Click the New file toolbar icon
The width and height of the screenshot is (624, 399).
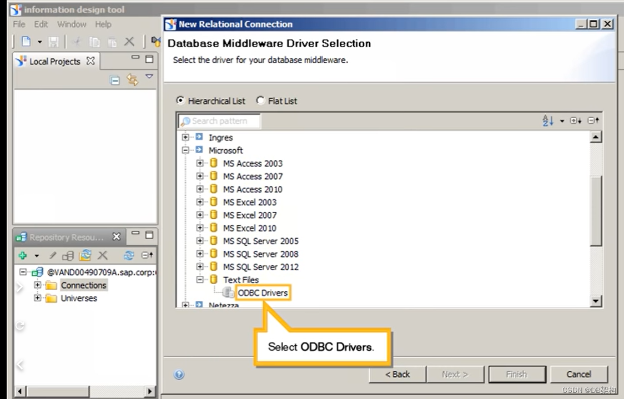[26, 42]
